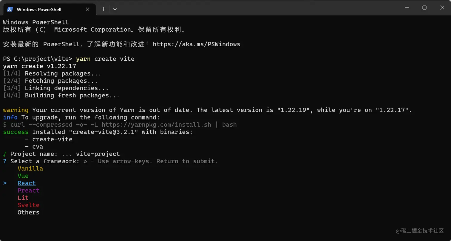Close the Windows PowerShell tab
This screenshot has width=451, height=241.
coord(87,9)
